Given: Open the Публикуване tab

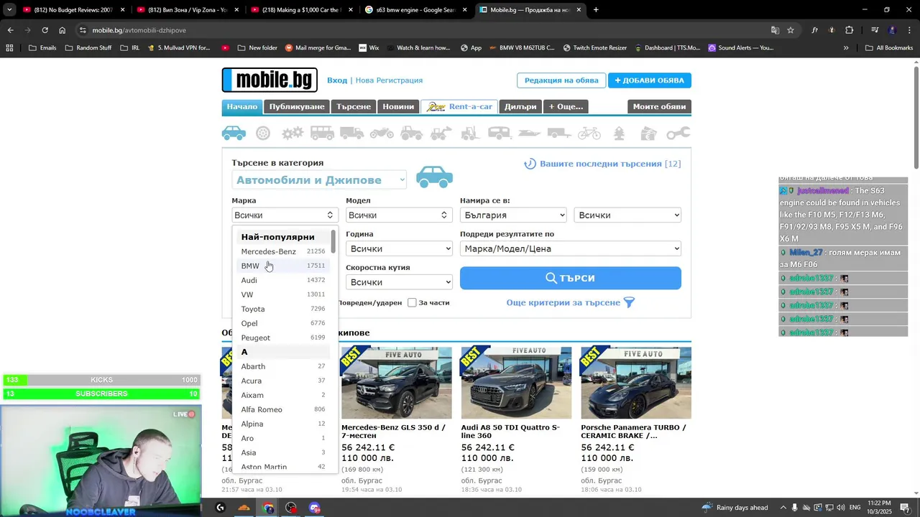Looking at the screenshot, I should point(297,106).
